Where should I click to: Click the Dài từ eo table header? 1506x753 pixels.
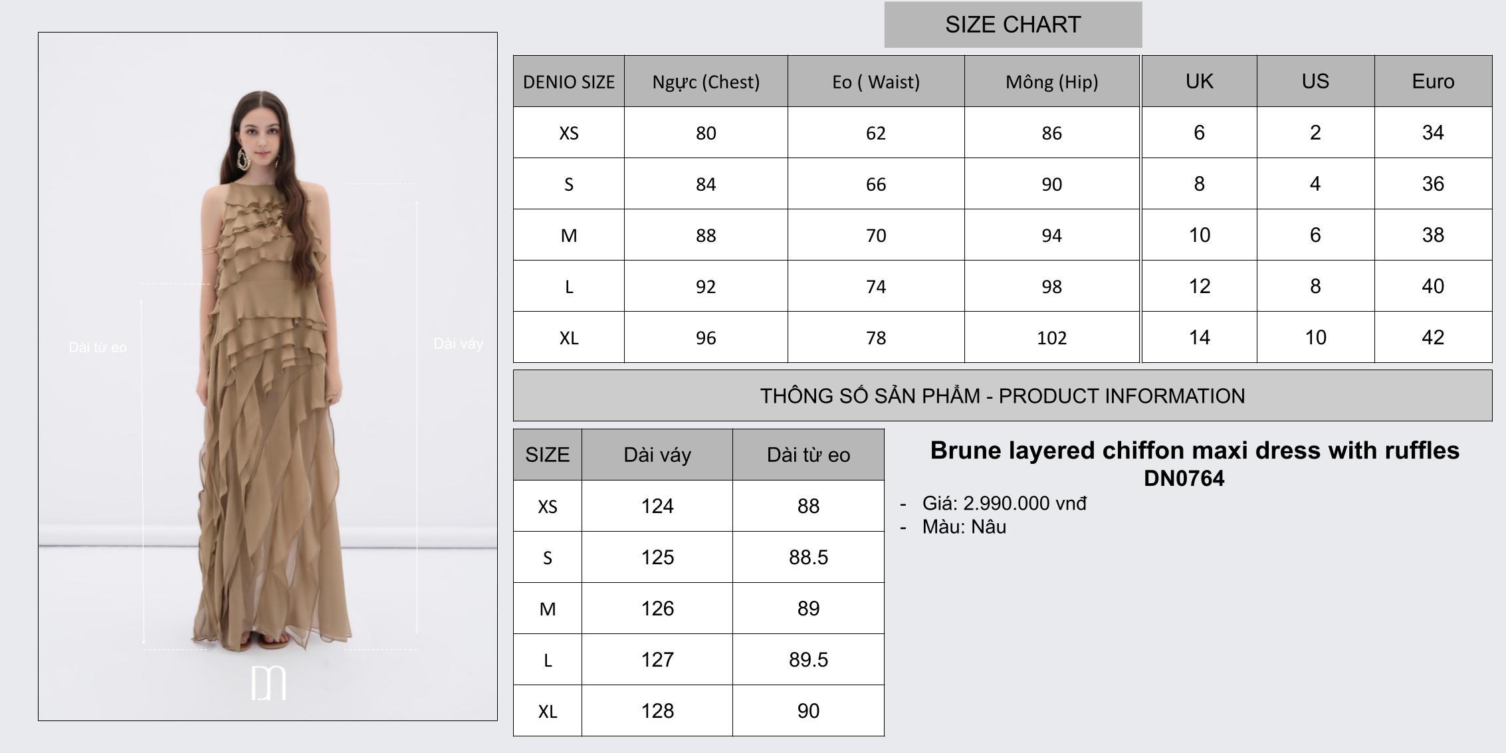808,455
